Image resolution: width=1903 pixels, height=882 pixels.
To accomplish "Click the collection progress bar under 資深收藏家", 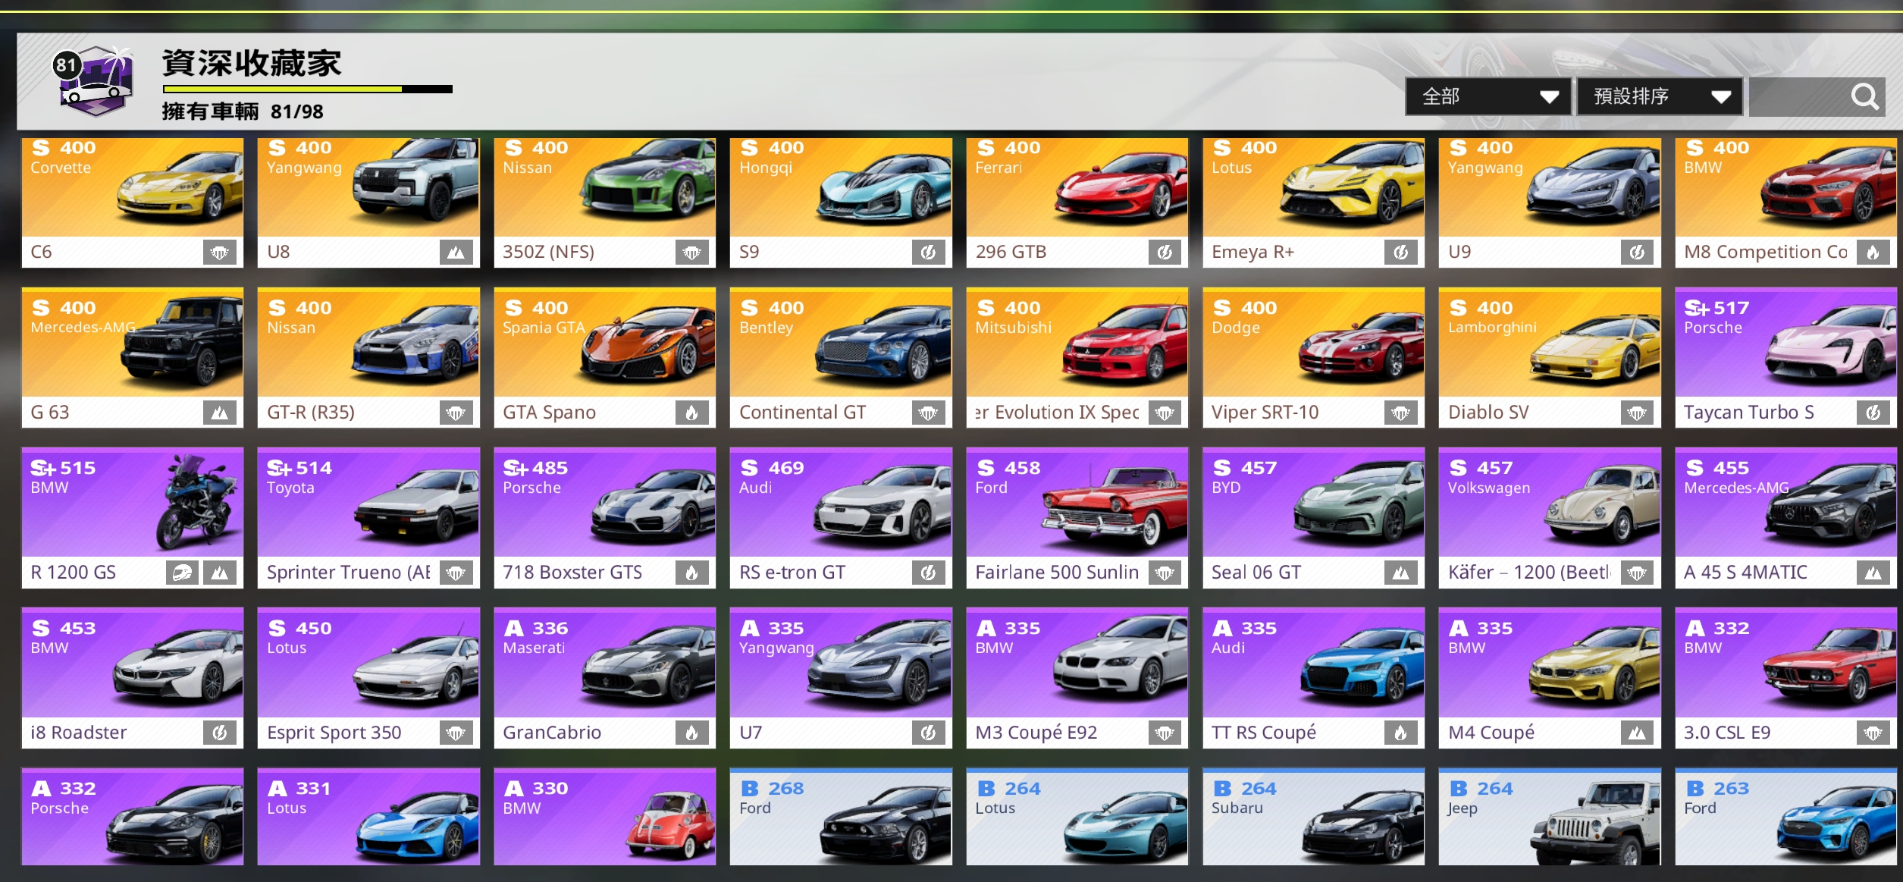I will 307,89.
